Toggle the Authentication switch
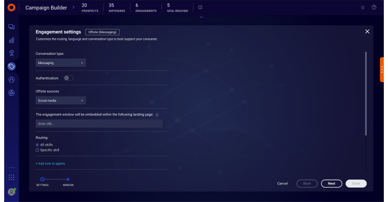Image resolution: width=388 pixels, height=202 pixels. (x=68, y=78)
